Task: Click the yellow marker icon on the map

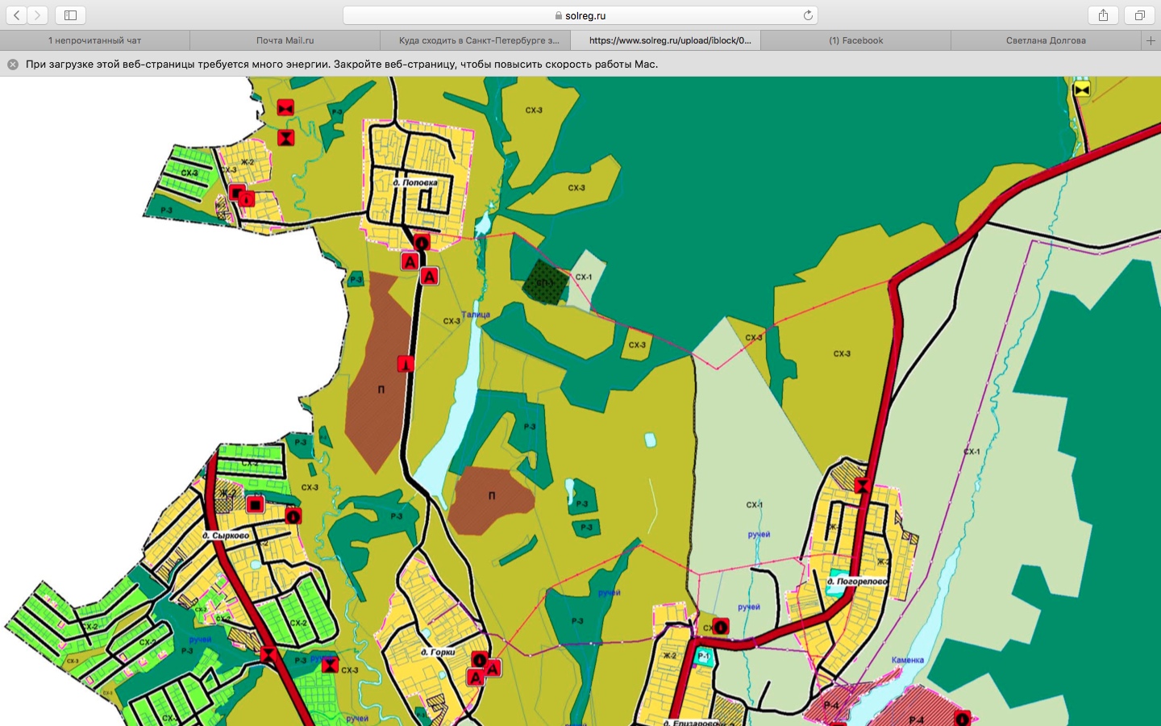Action: point(1082,89)
